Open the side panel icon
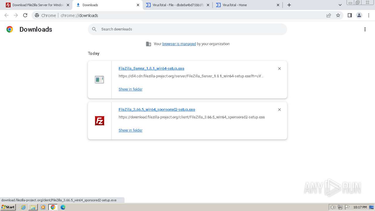This screenshot has width=375, height=211. (350, 15)
